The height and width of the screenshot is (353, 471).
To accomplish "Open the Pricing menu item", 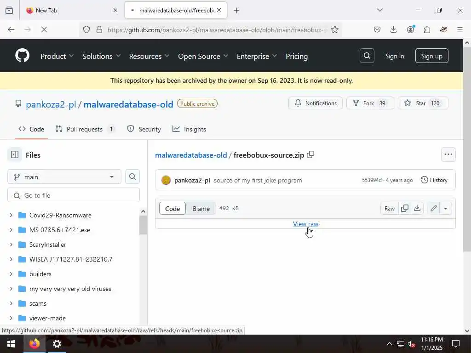I will 297,56.
